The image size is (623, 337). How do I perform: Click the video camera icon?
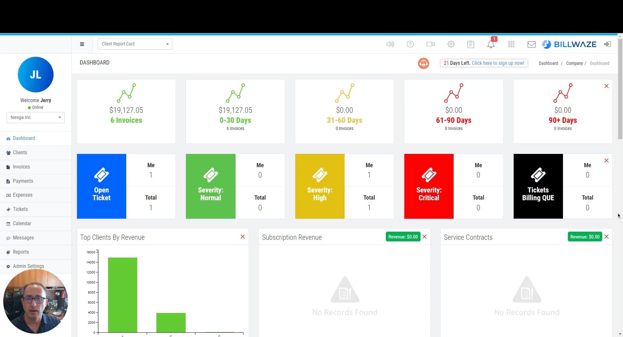pyautogui.click(x=430, y=44)
